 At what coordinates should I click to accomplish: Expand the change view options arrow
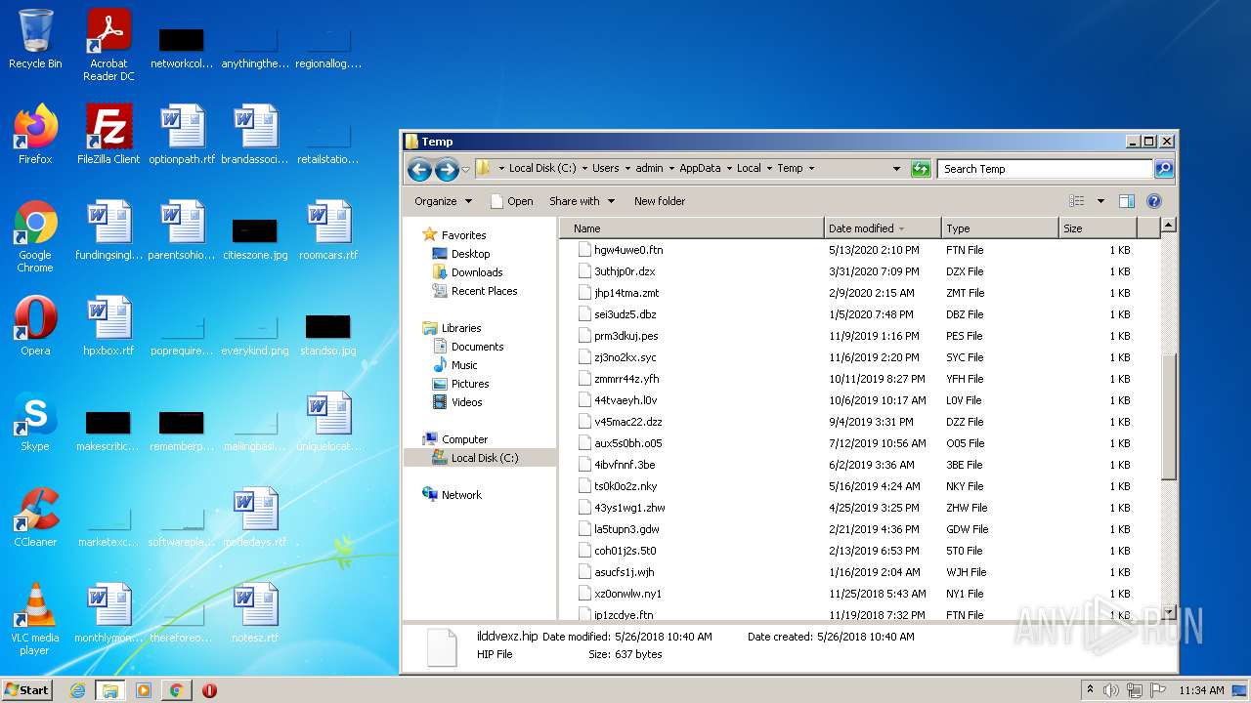click(x=1100, y=201)
